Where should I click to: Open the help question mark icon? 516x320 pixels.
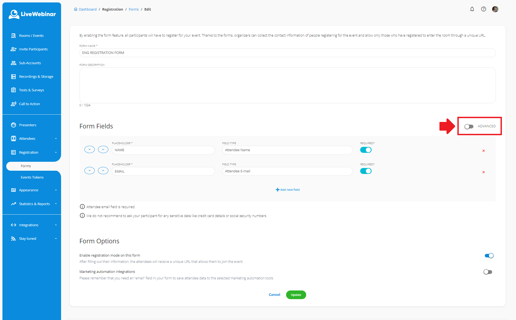[483, 9]
